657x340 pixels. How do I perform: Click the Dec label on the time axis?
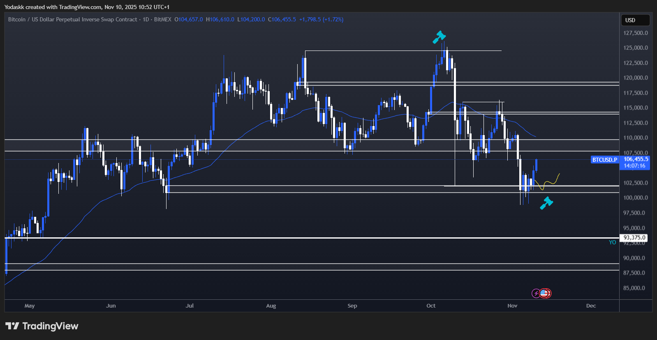(x=591, y=306)
